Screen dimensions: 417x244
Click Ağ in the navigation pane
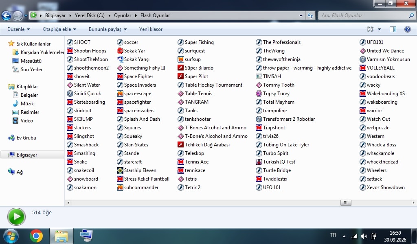tap(20, 172)
